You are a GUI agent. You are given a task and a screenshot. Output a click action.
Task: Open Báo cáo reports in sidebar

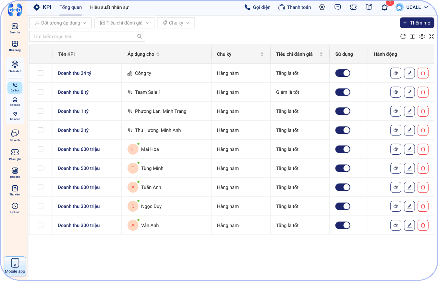click(x=15, y=173)
